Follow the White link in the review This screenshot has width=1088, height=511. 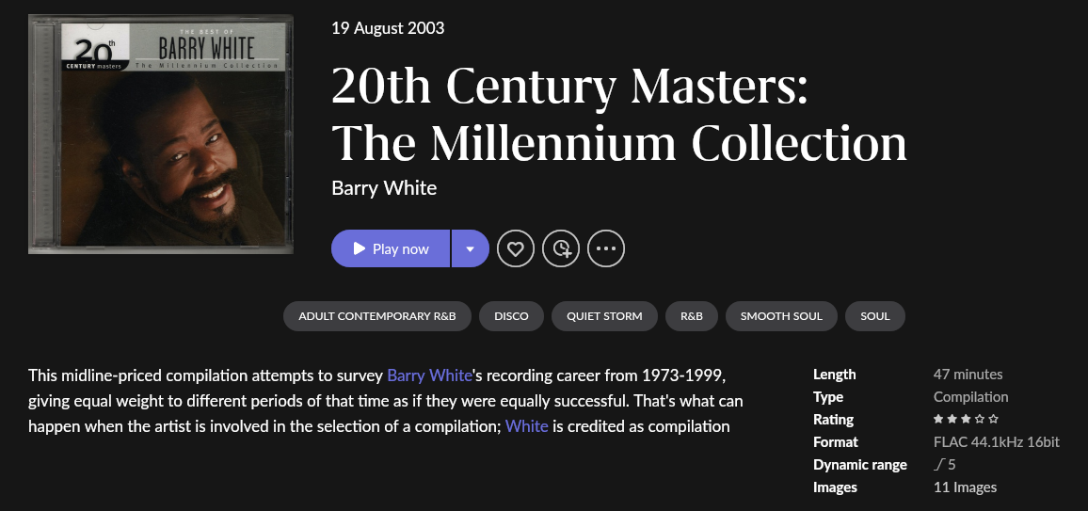pos(526,426)
